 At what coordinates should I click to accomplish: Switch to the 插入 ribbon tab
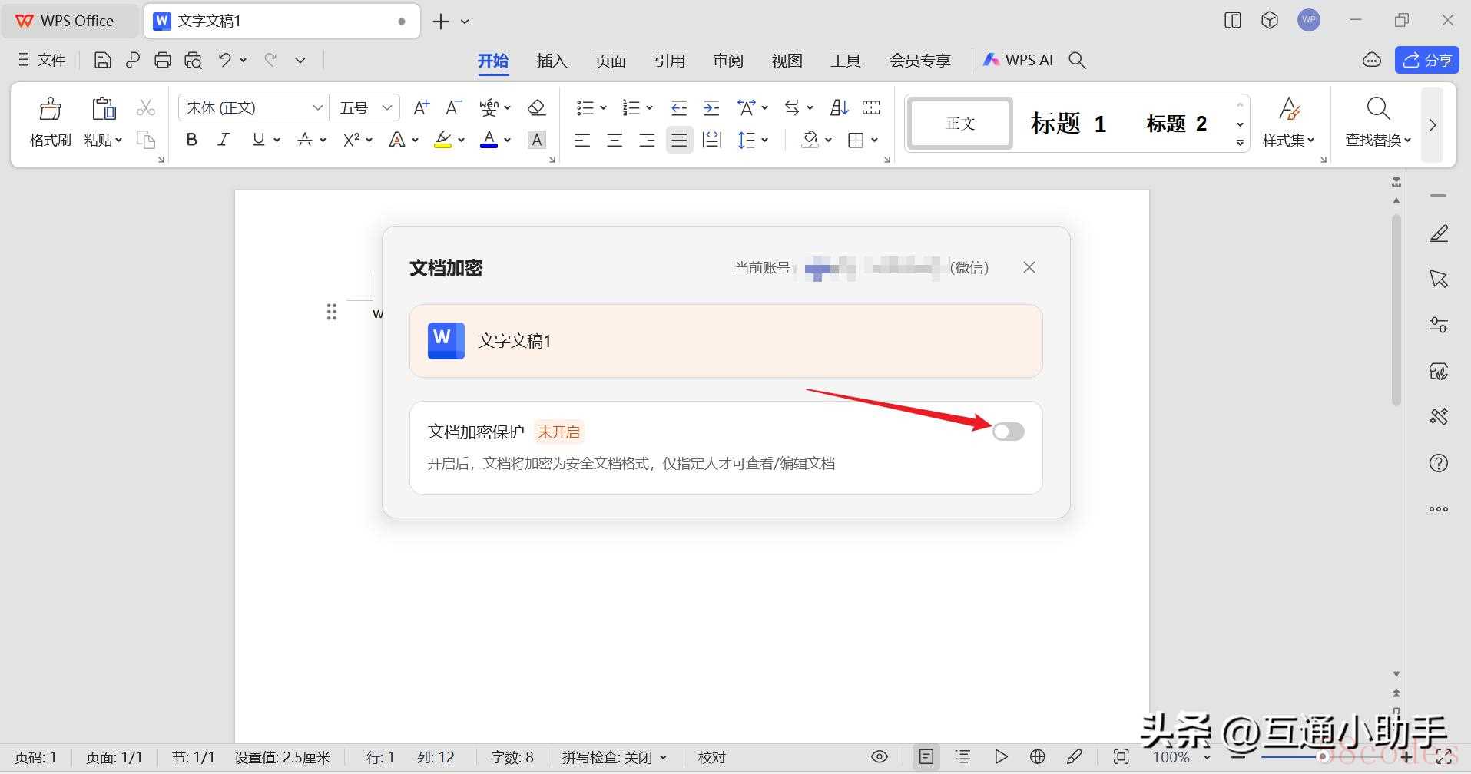point(552,61)
